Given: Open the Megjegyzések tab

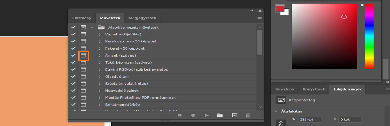Looking at the screenshot, I should pyautogui.click(x=142, y=18).
